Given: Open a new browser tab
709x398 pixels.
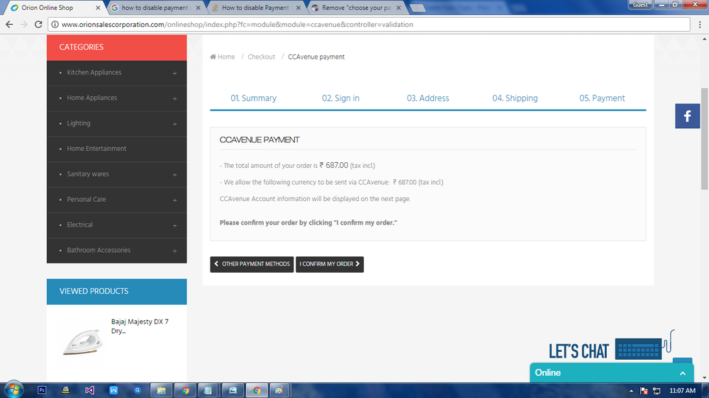Looking at the screenshot, I should (x=418, y=8).
